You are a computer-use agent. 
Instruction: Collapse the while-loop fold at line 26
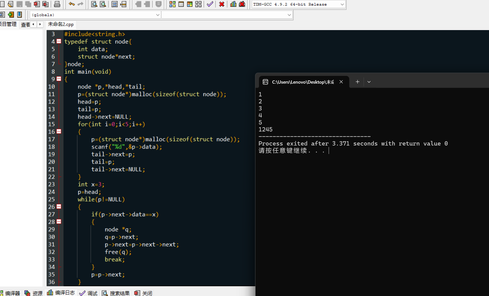click(59, 207)
